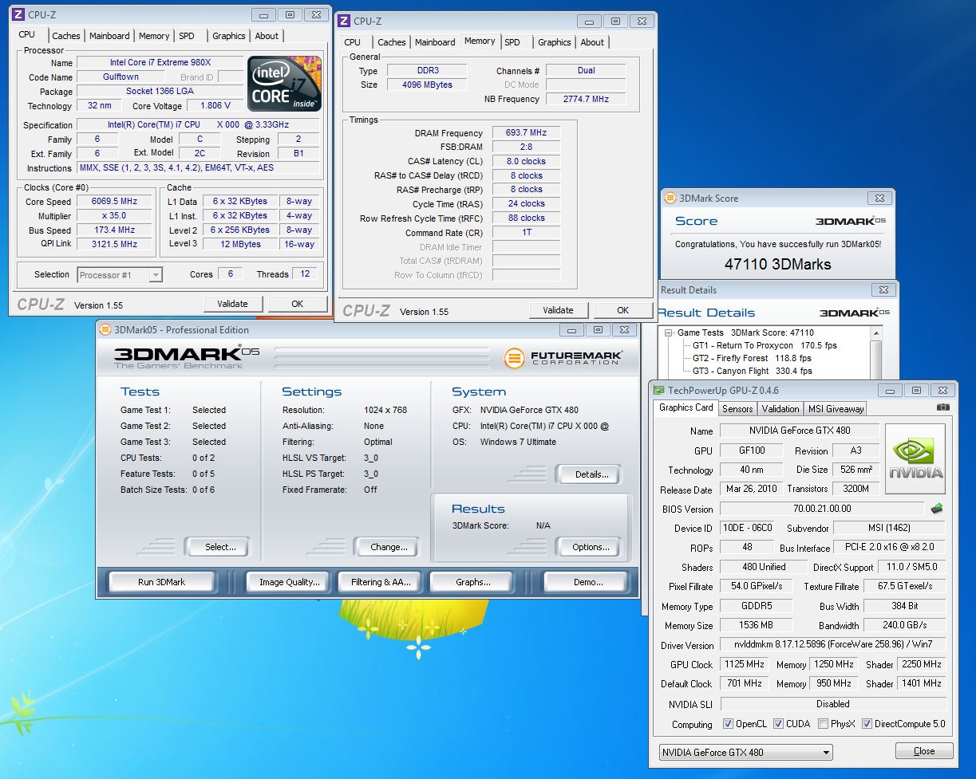Enable the PhysX checkbox
The image size is (976, 779).
823,724
